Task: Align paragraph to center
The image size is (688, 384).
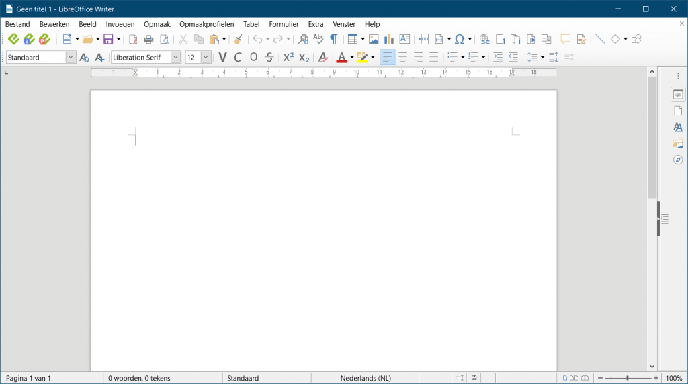Action: click(403, 58)
